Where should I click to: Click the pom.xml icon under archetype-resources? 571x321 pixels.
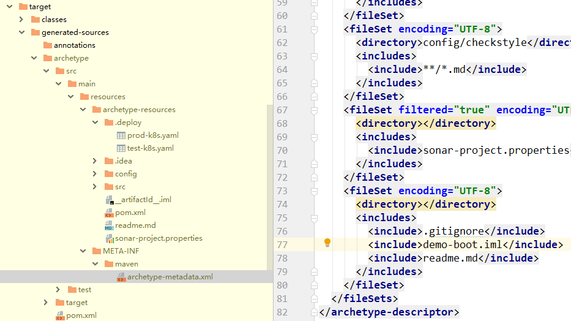(109, 213)
